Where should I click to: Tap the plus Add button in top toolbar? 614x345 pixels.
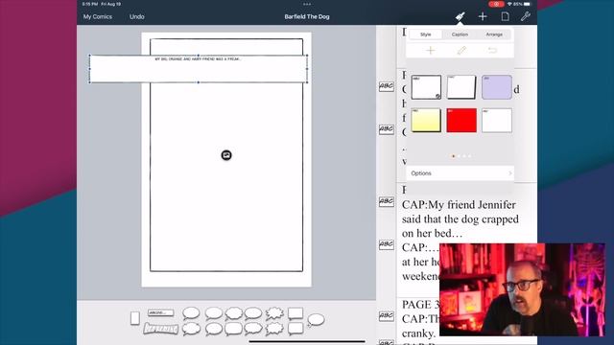[483, 16]
